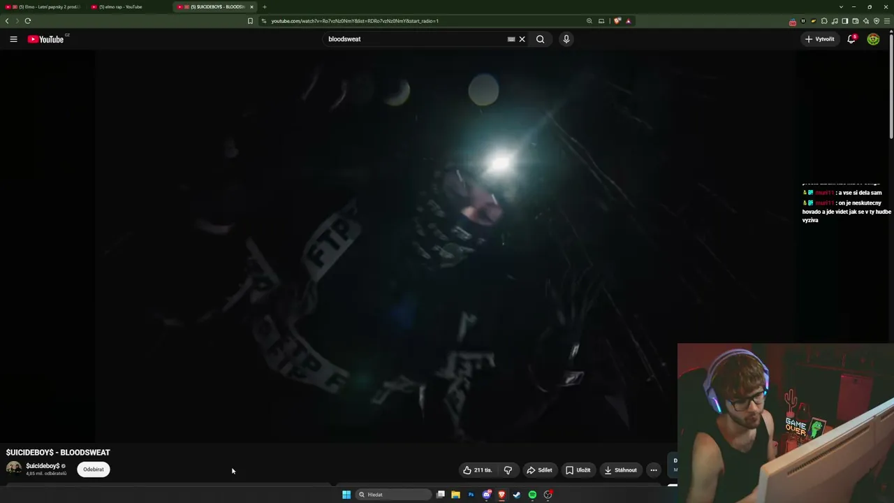Close the $UICIDEBOY$ BLOODSWEAT tab
The height and width of the screenshot is (503, 894).
click(x=251, y=7)
